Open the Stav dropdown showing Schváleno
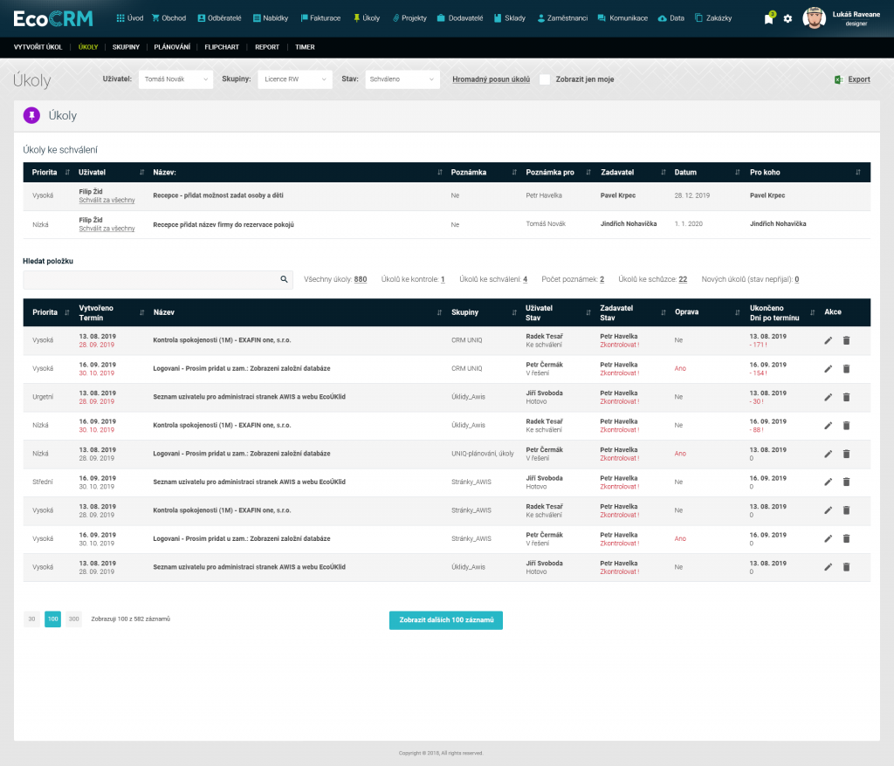Viewport: 894px width, 766px height. (x=402, y=79)
